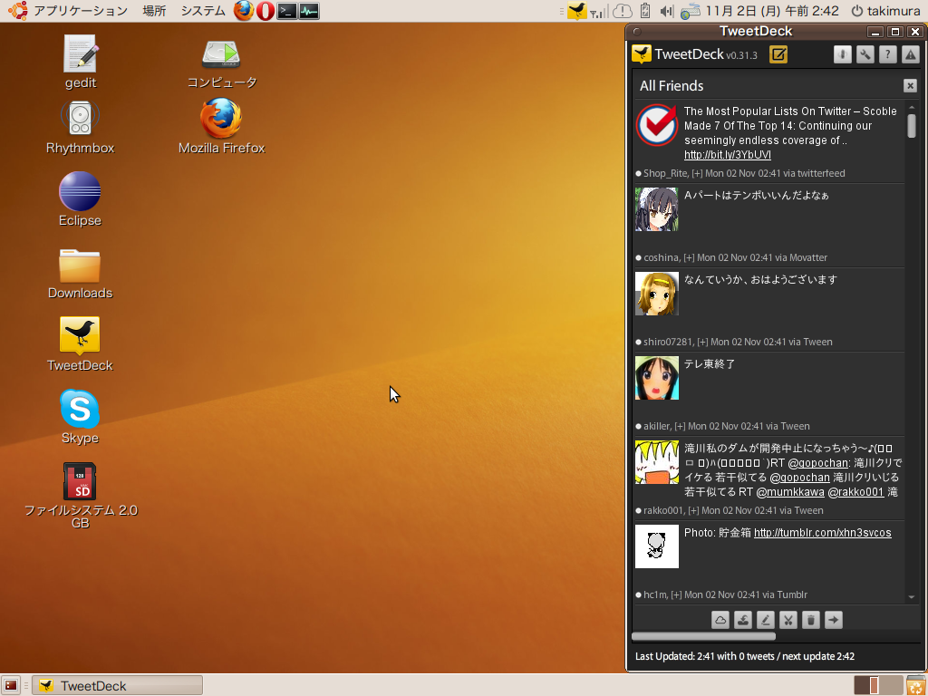This screenshot has height=696, width=928.
Task: Click the horizontal column scrollbar in TweetDeck
Action: click(x=703, y=636)
